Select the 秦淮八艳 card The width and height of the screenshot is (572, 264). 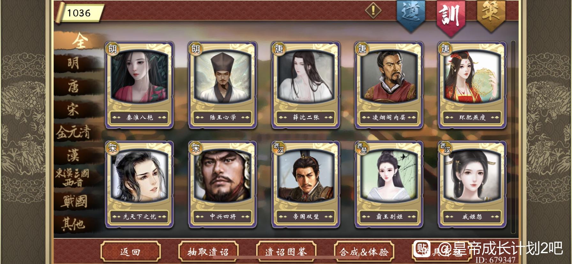(x=140, y=85)
